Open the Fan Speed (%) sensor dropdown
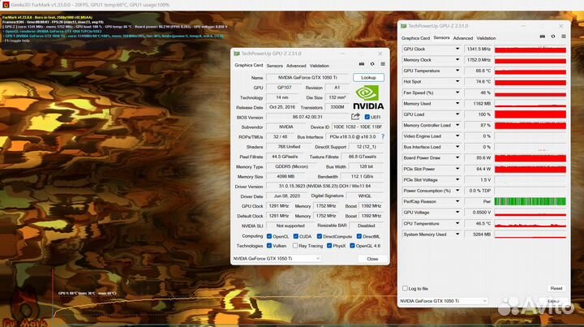This screenshot has height=327, width=584. [457, 93]
